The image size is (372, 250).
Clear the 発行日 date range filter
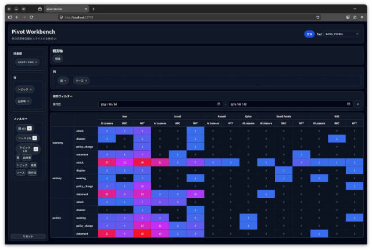pos(357,104)
